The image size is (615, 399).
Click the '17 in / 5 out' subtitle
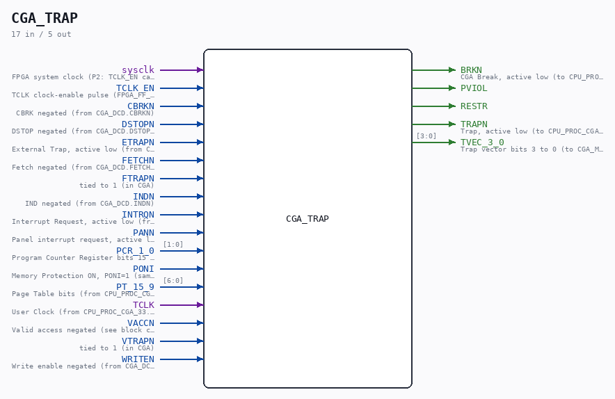click(41, 34)
